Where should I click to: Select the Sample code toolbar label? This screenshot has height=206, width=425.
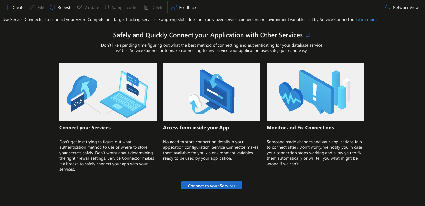point(124,8)
